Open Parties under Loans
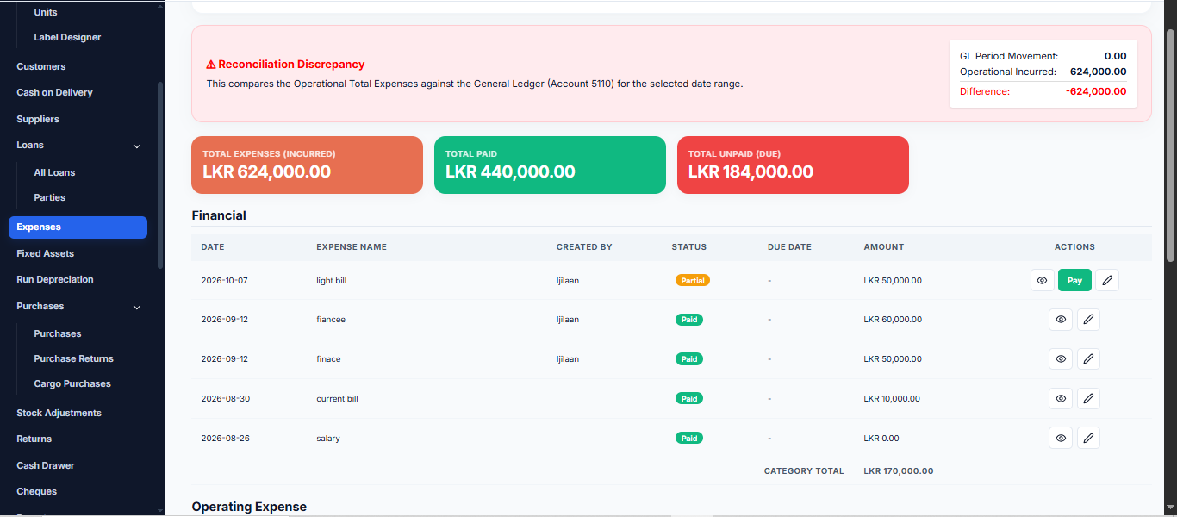Image resolution: width=1177 pixels, height=517 pixels. [x=50, y=197]
